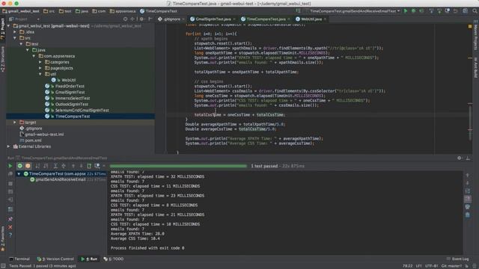Toggle the Project tool window side tab
The width and height of the screenshot is (479, 269).
[3, 28]
